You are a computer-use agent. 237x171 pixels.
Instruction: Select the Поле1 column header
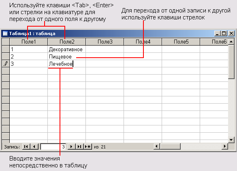(29, 42)
